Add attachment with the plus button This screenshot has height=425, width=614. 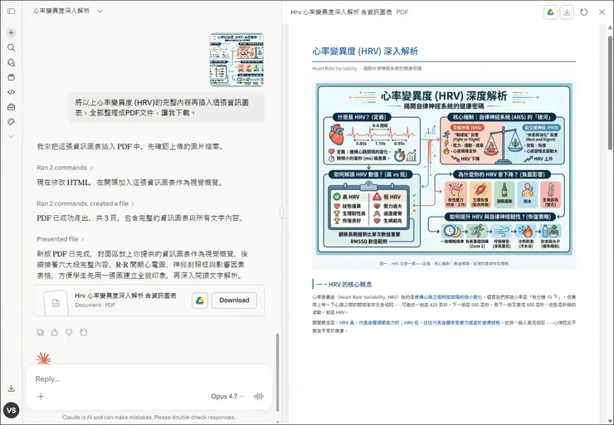(41, 396)
